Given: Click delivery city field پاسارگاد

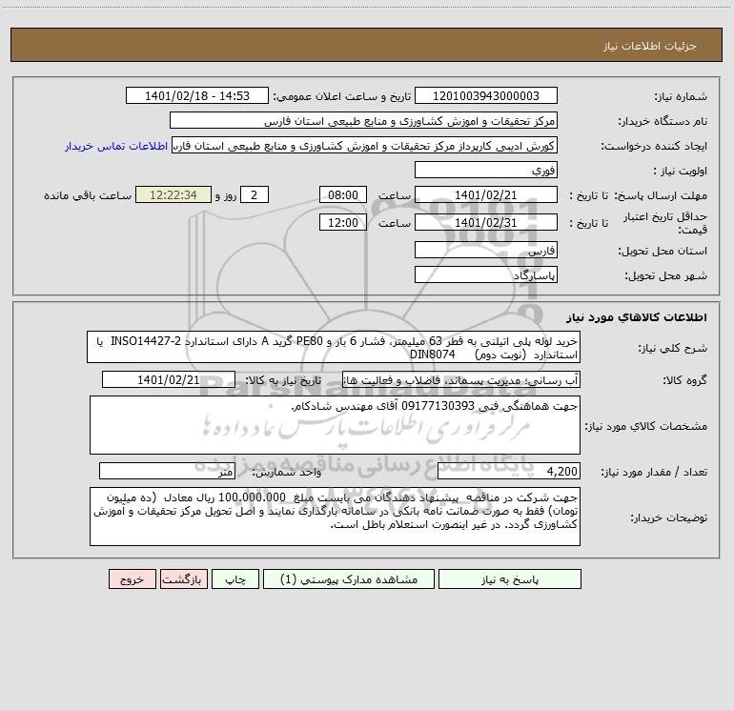Looking at the screenshot, I should coord(486,274).
